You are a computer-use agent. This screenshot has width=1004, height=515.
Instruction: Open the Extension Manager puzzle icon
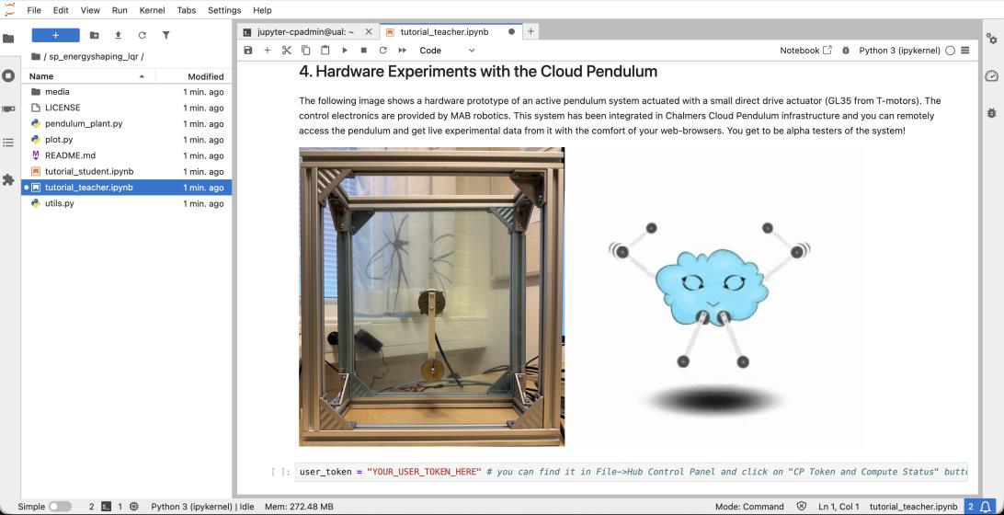[8, 180]
